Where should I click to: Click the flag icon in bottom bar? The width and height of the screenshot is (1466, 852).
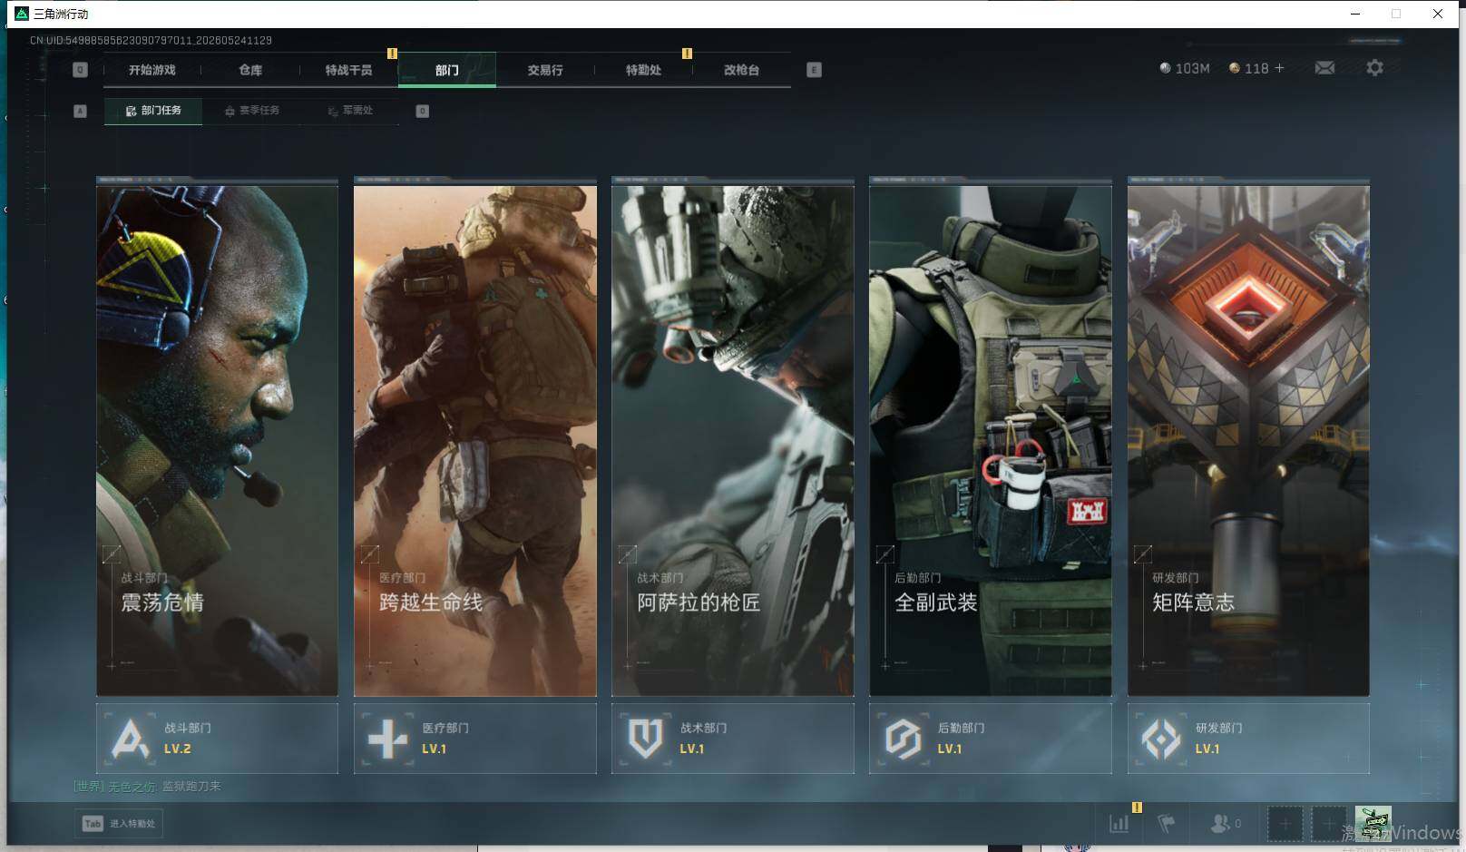point(1167,824)
